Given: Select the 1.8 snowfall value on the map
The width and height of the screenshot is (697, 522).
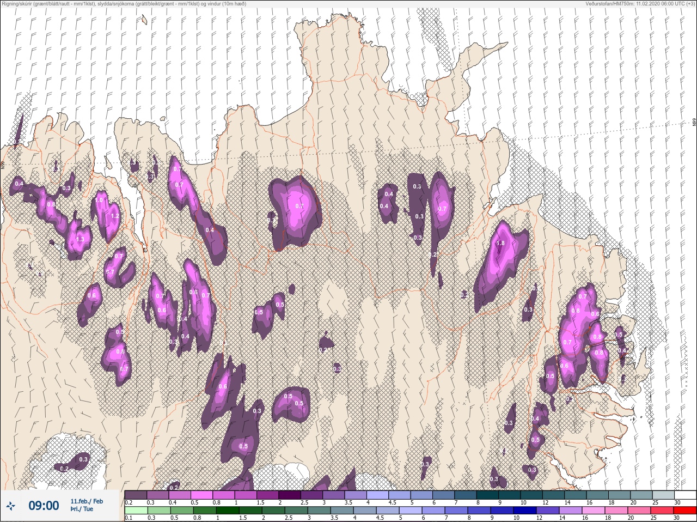Looking at the screenshot, I should click(501, 243).
